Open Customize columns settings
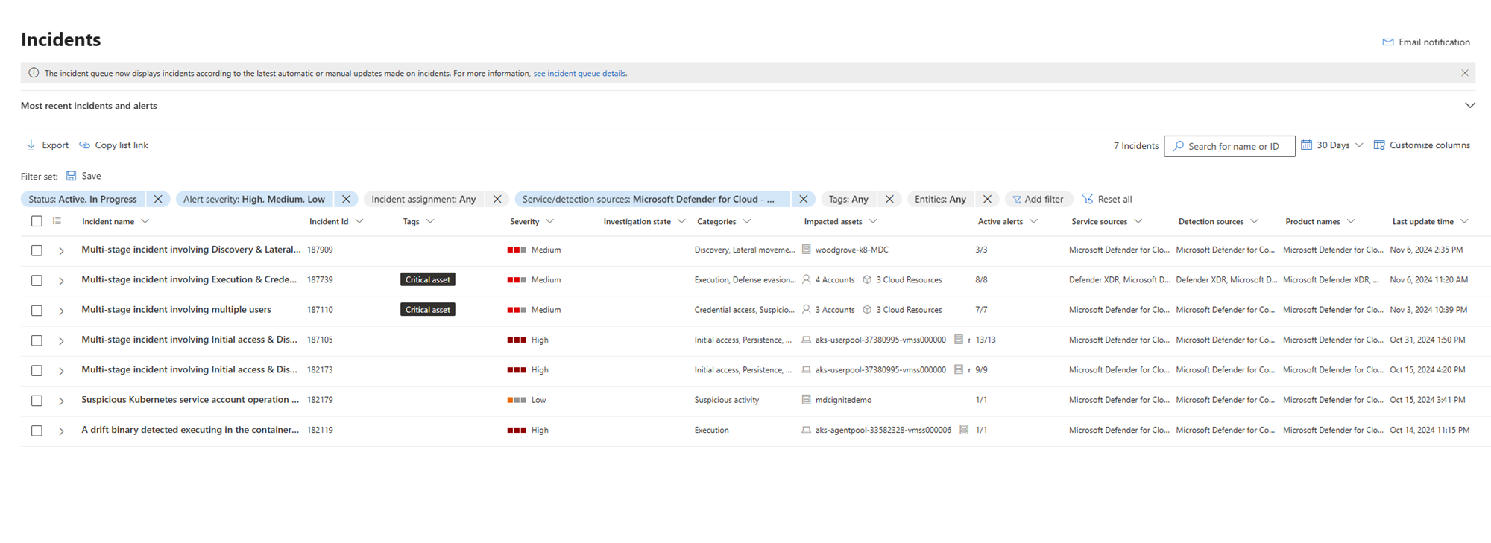 click(1422, 145)
